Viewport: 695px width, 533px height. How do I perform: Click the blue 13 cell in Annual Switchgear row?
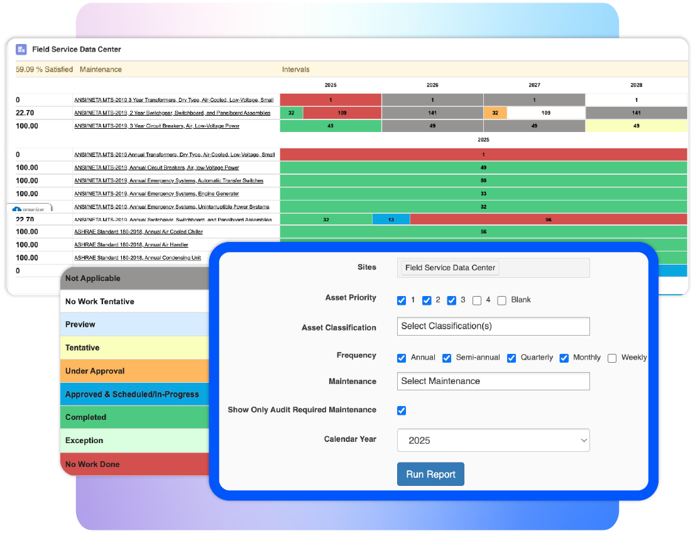point(391,219)
